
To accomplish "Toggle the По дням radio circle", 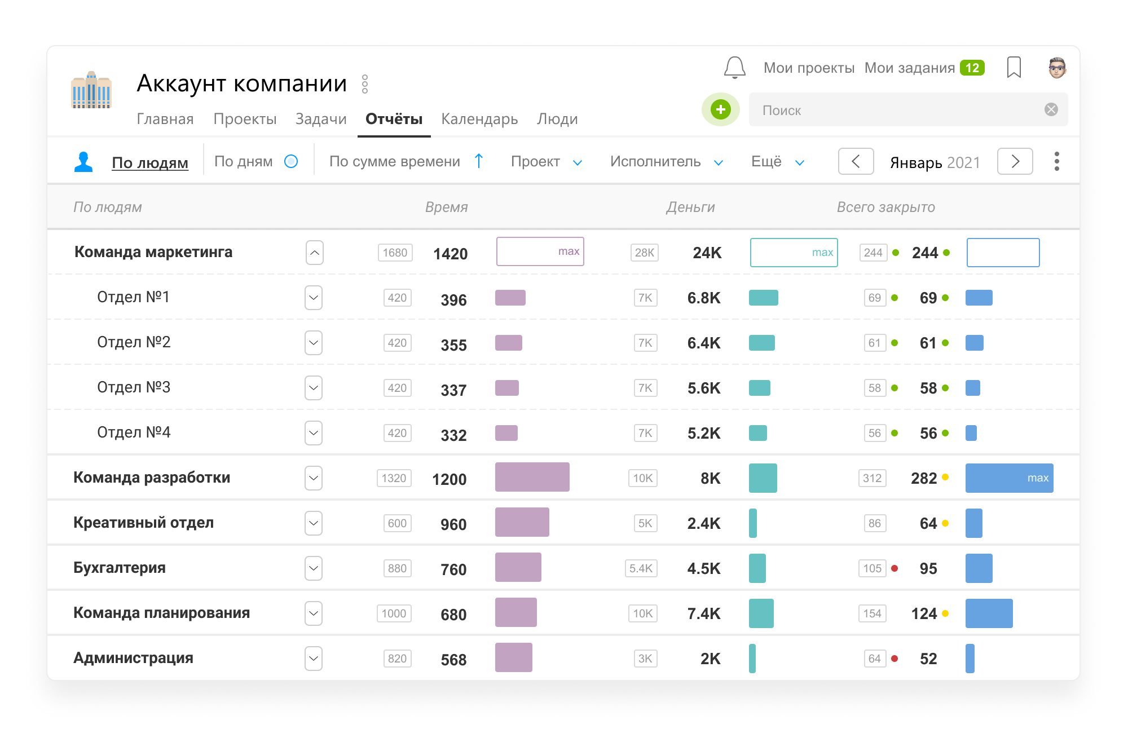I will click(x=291, y=161).
